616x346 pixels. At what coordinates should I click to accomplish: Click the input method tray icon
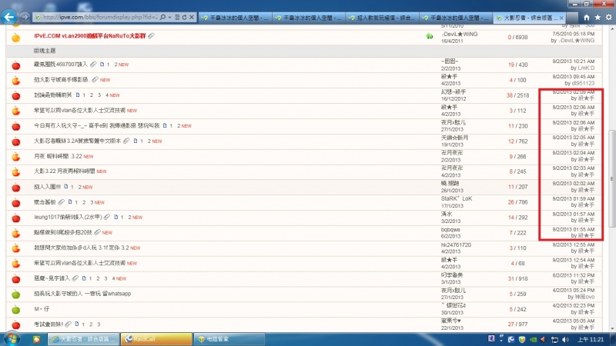click(x=491, y=338)
